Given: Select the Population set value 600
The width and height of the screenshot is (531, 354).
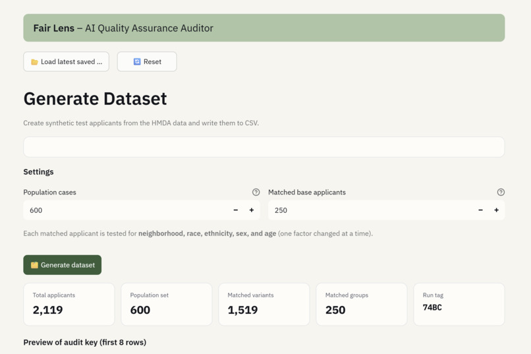Looking at the screenshot, I should pyautogui.click(x=140, y=310).
